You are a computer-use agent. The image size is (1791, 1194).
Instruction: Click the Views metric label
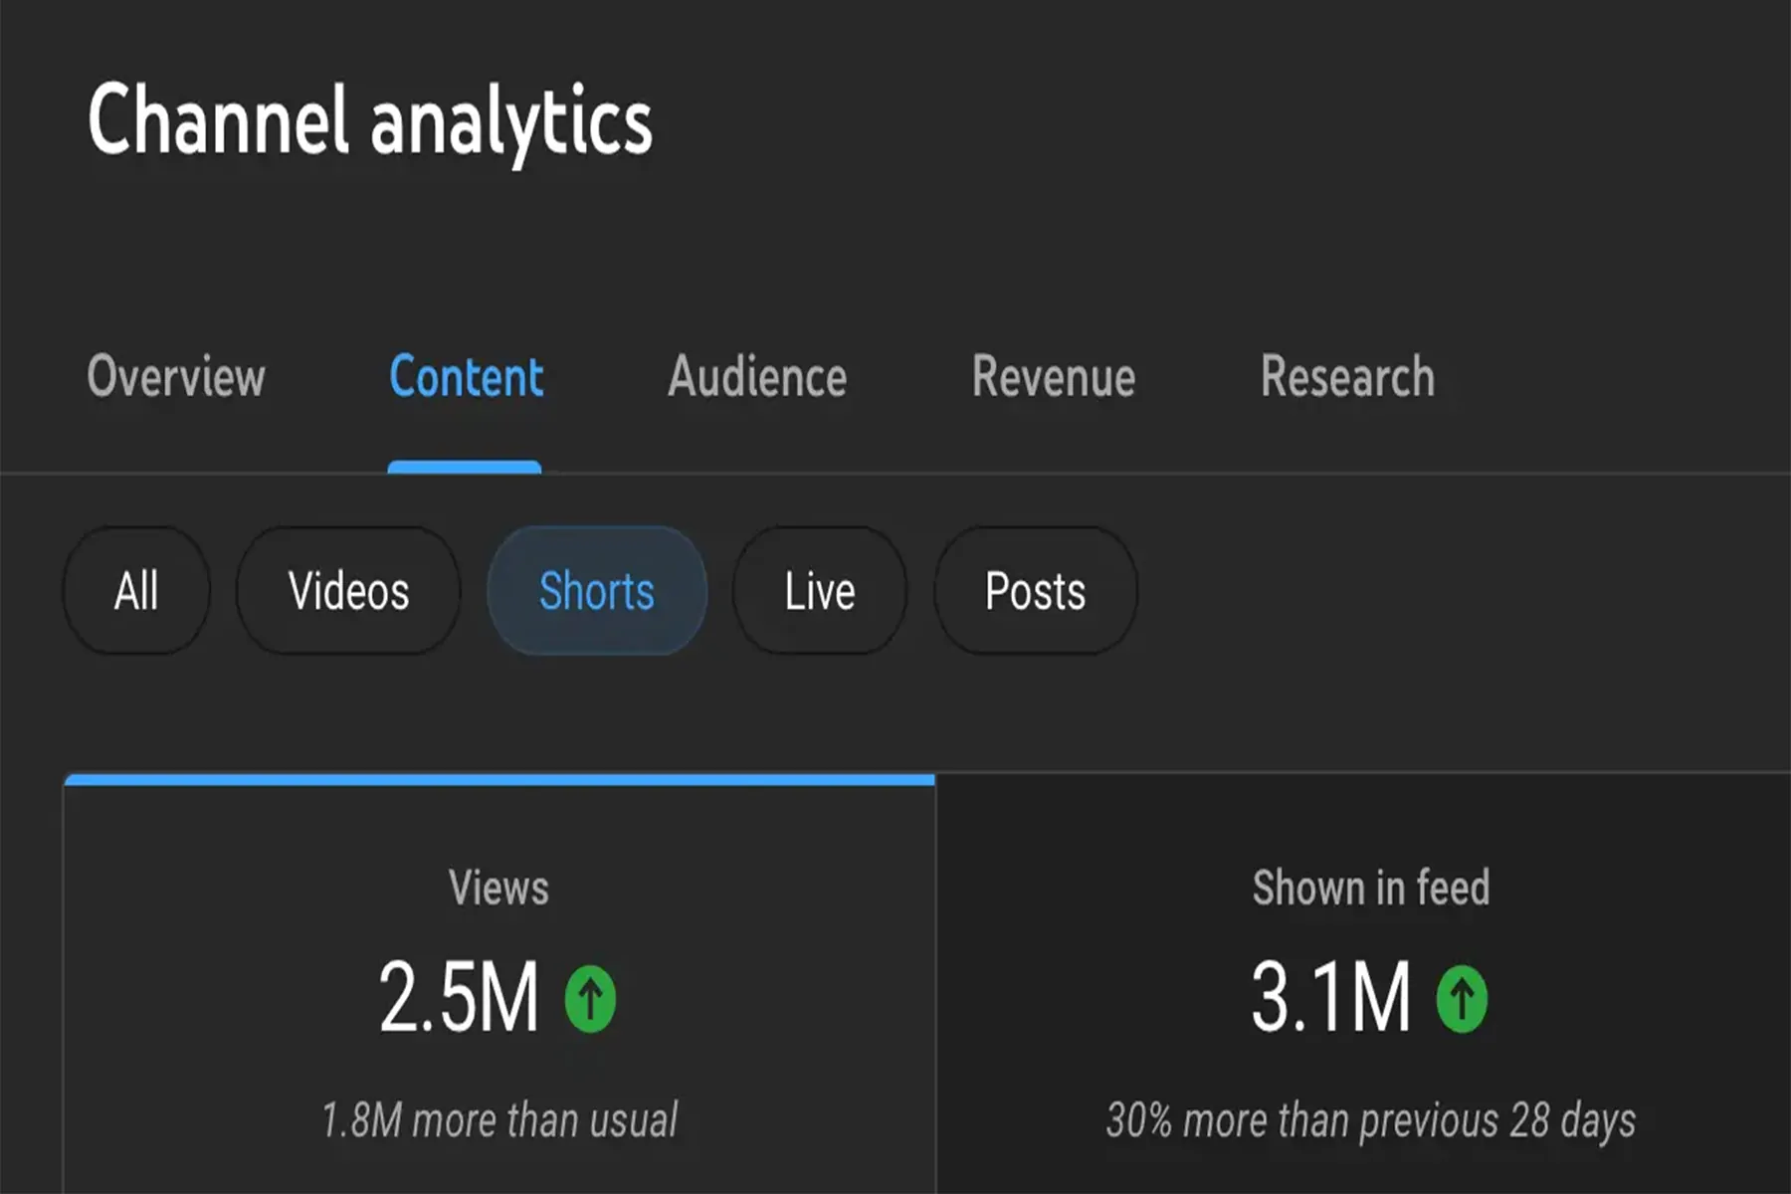(498, 888)
